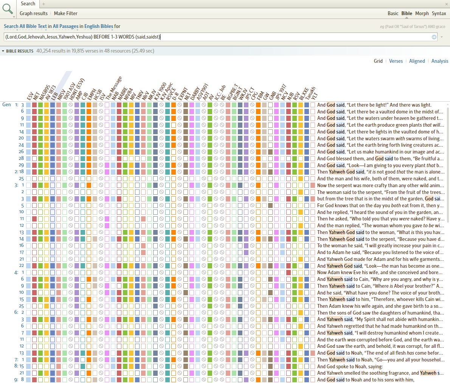The image size is (450, 383).
Task: Switch to the Basic search type
Action: (393, 13)
